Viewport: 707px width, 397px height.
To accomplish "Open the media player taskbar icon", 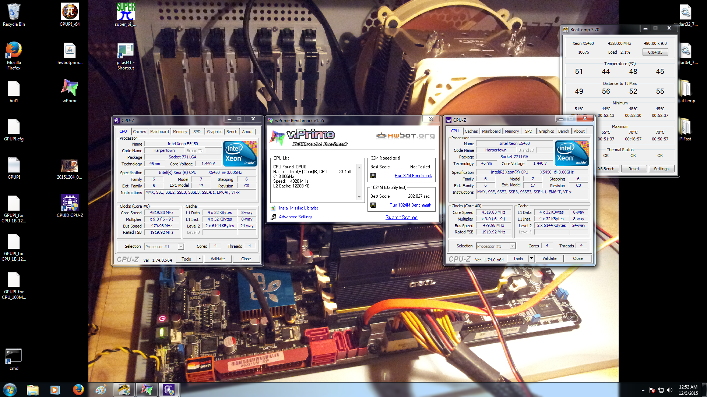I will [55, 390].
